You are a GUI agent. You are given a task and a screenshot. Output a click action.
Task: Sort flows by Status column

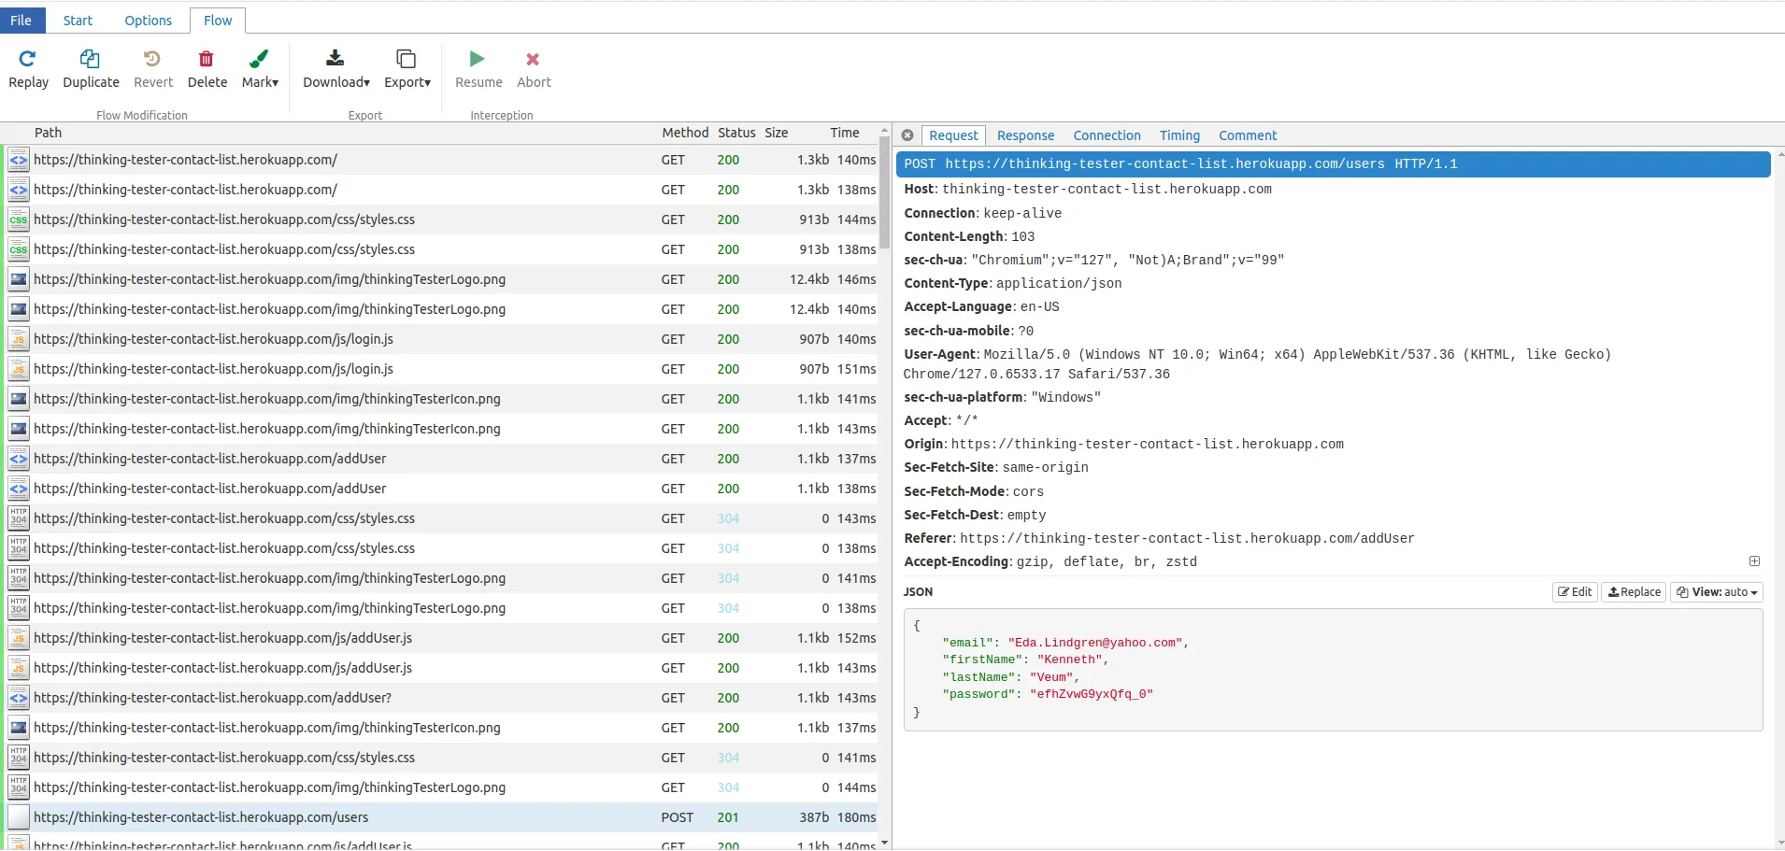coord(736,133)
